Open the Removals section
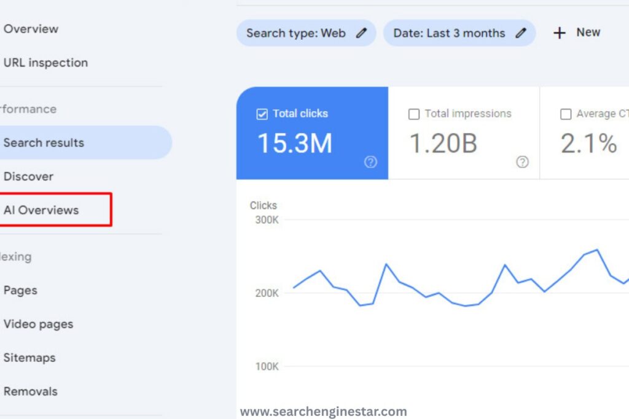The height and width of the screenshot is (419, 629). (31, 391)
